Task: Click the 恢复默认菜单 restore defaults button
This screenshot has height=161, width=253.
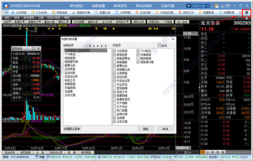Action: pyautogui.click(x=72, y=129)
